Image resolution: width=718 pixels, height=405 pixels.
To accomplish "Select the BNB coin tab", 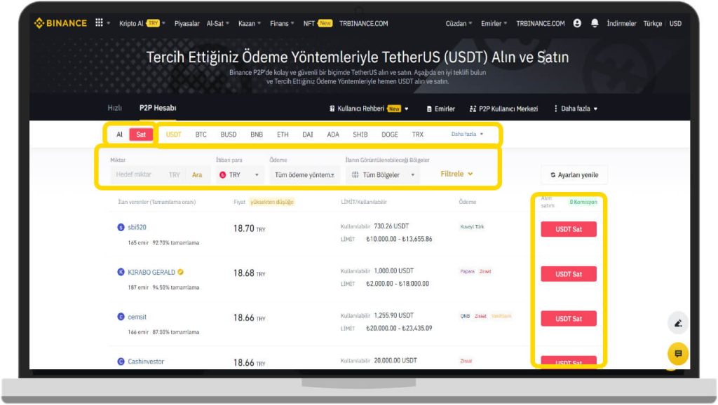I will 257,135.
